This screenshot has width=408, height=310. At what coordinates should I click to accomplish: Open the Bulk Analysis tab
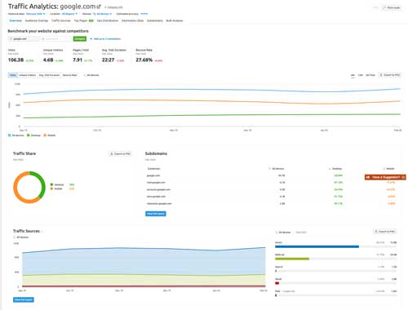pyautogui.click(x=175, y=20)
